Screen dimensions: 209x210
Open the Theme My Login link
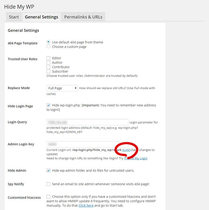(x=136, y=158)
